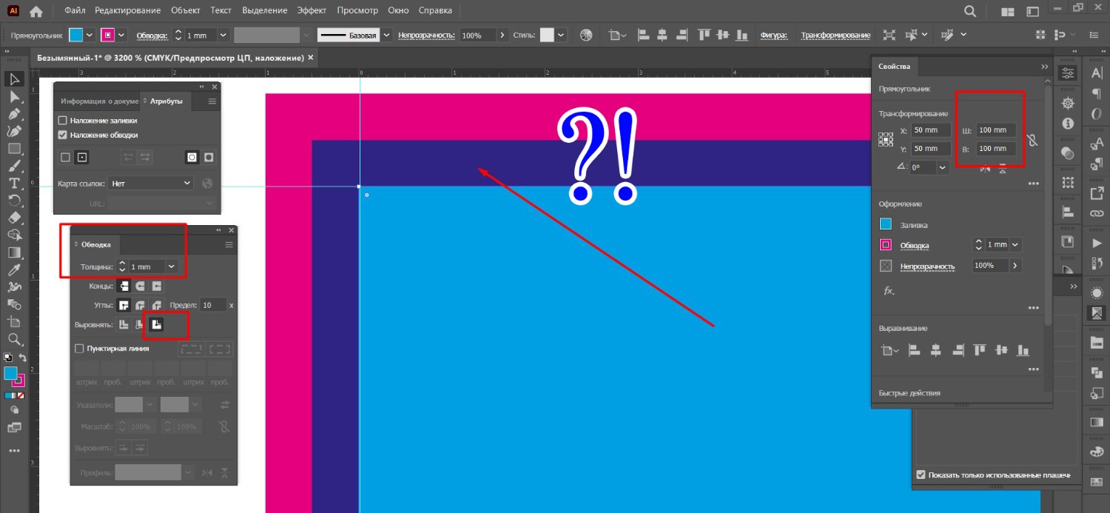Select miter join corner option
The width and height of the screenshot is (1110, 513).
pyautogui.click(x=124, y=305)
